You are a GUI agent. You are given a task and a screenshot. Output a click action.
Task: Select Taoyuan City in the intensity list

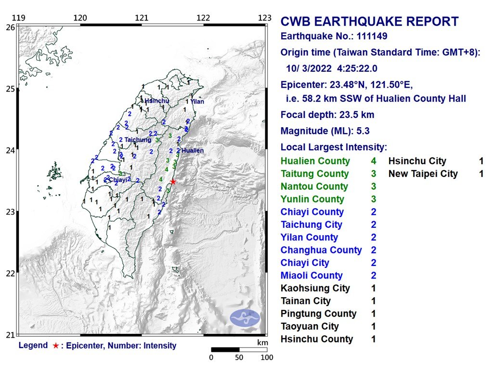pyautogui.click(x=310, y=326)
